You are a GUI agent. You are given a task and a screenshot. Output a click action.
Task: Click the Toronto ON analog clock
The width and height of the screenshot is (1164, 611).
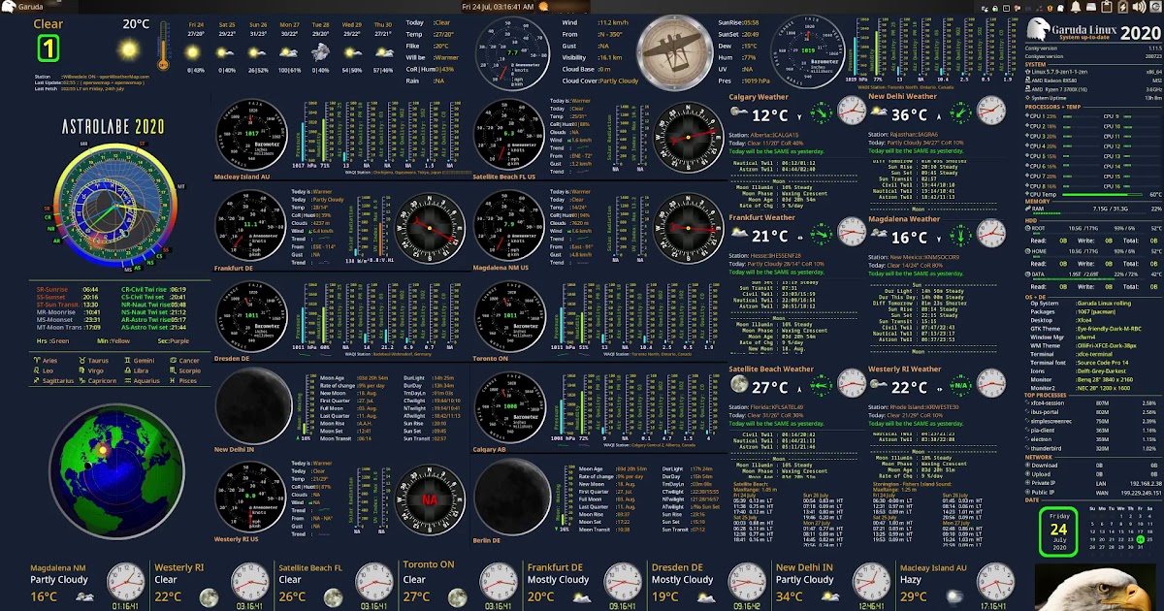498,581
